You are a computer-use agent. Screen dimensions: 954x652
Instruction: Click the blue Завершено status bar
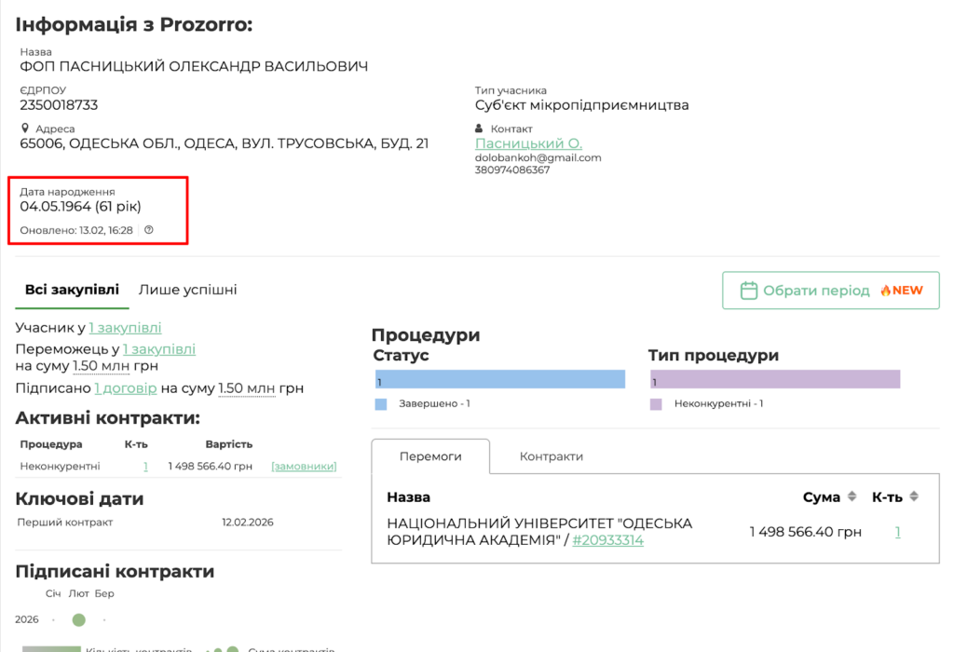click(x=498, y=379)
